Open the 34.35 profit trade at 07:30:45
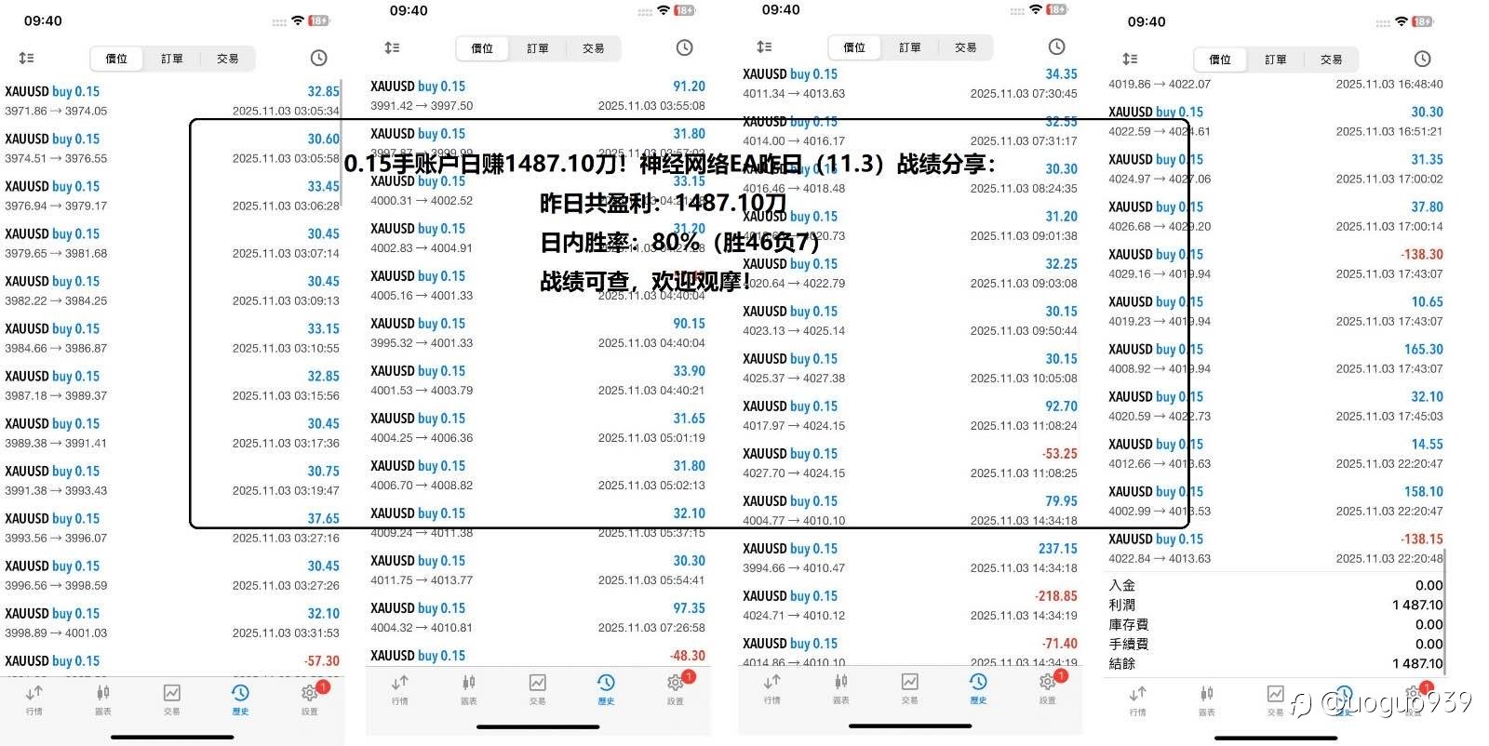 pos(910,83)
